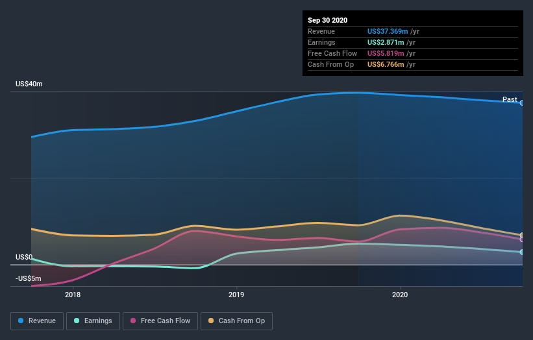
Task: Select the 2018 x-axis label
Action: coord(73,295)
